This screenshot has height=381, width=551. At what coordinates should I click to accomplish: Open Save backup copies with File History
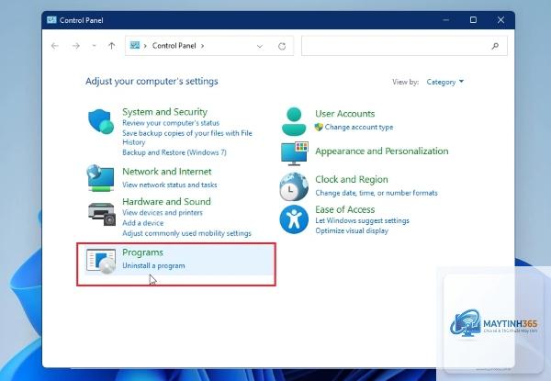coord(187,138)
